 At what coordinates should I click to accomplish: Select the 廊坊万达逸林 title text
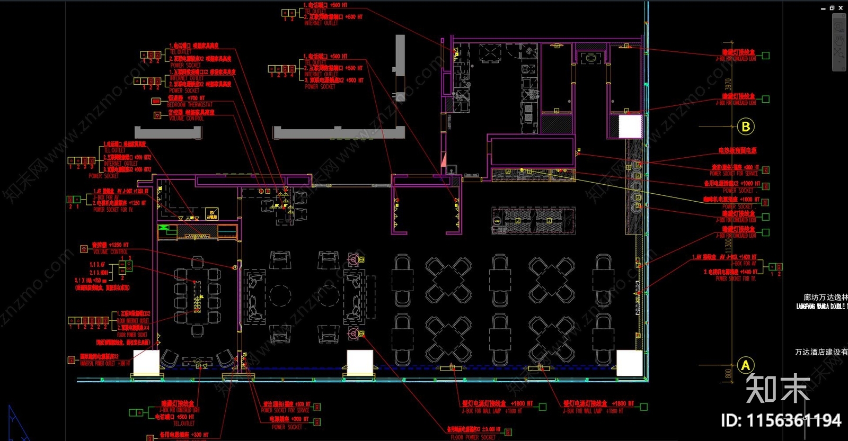pos(826,298)
